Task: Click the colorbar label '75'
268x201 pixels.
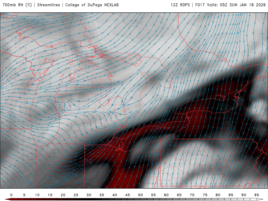Action: click(205, 195)
